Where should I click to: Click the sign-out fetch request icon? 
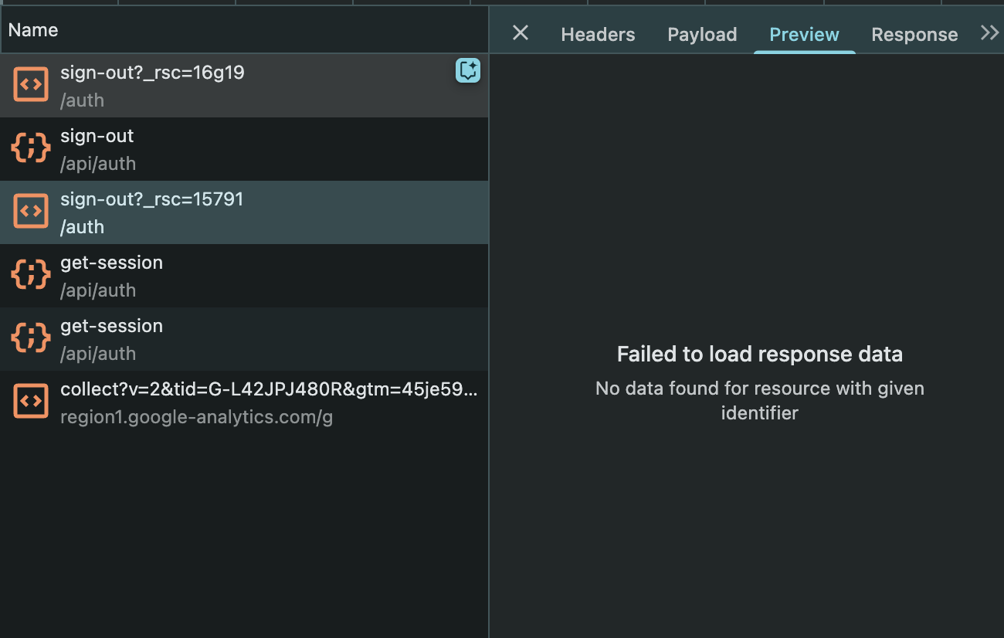31,148
